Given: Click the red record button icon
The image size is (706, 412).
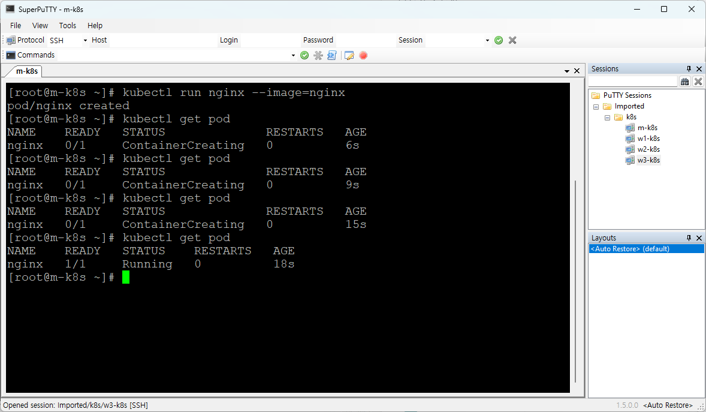Looking at the screenshot, I should (x=363, y=55).
